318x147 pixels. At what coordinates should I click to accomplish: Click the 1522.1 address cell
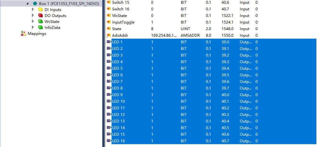(228, 16)
